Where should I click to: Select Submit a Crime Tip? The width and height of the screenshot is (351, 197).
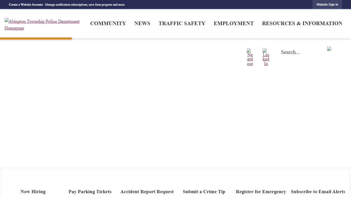point(204,192)
